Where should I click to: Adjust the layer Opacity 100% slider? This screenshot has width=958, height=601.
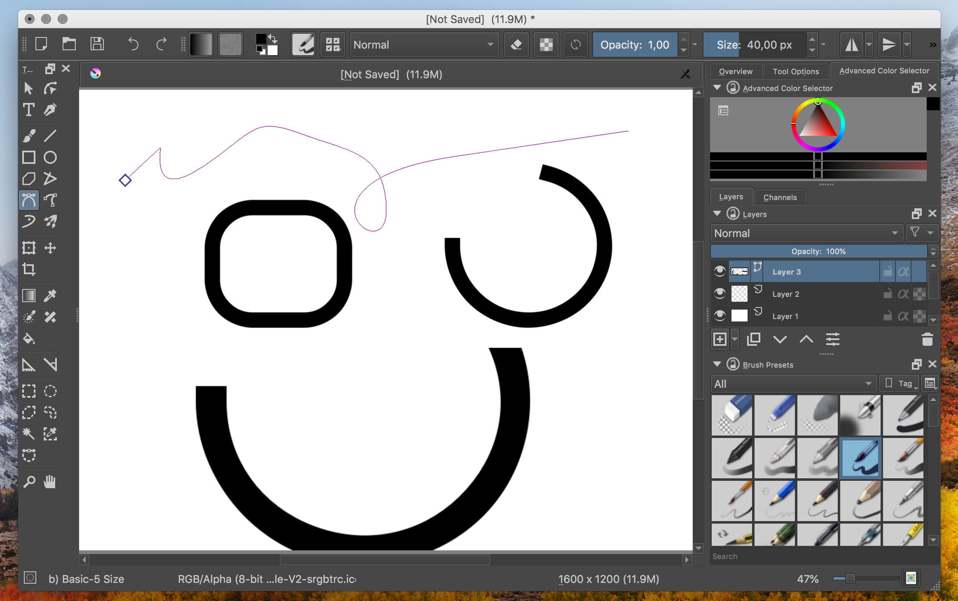click(818, 251)
